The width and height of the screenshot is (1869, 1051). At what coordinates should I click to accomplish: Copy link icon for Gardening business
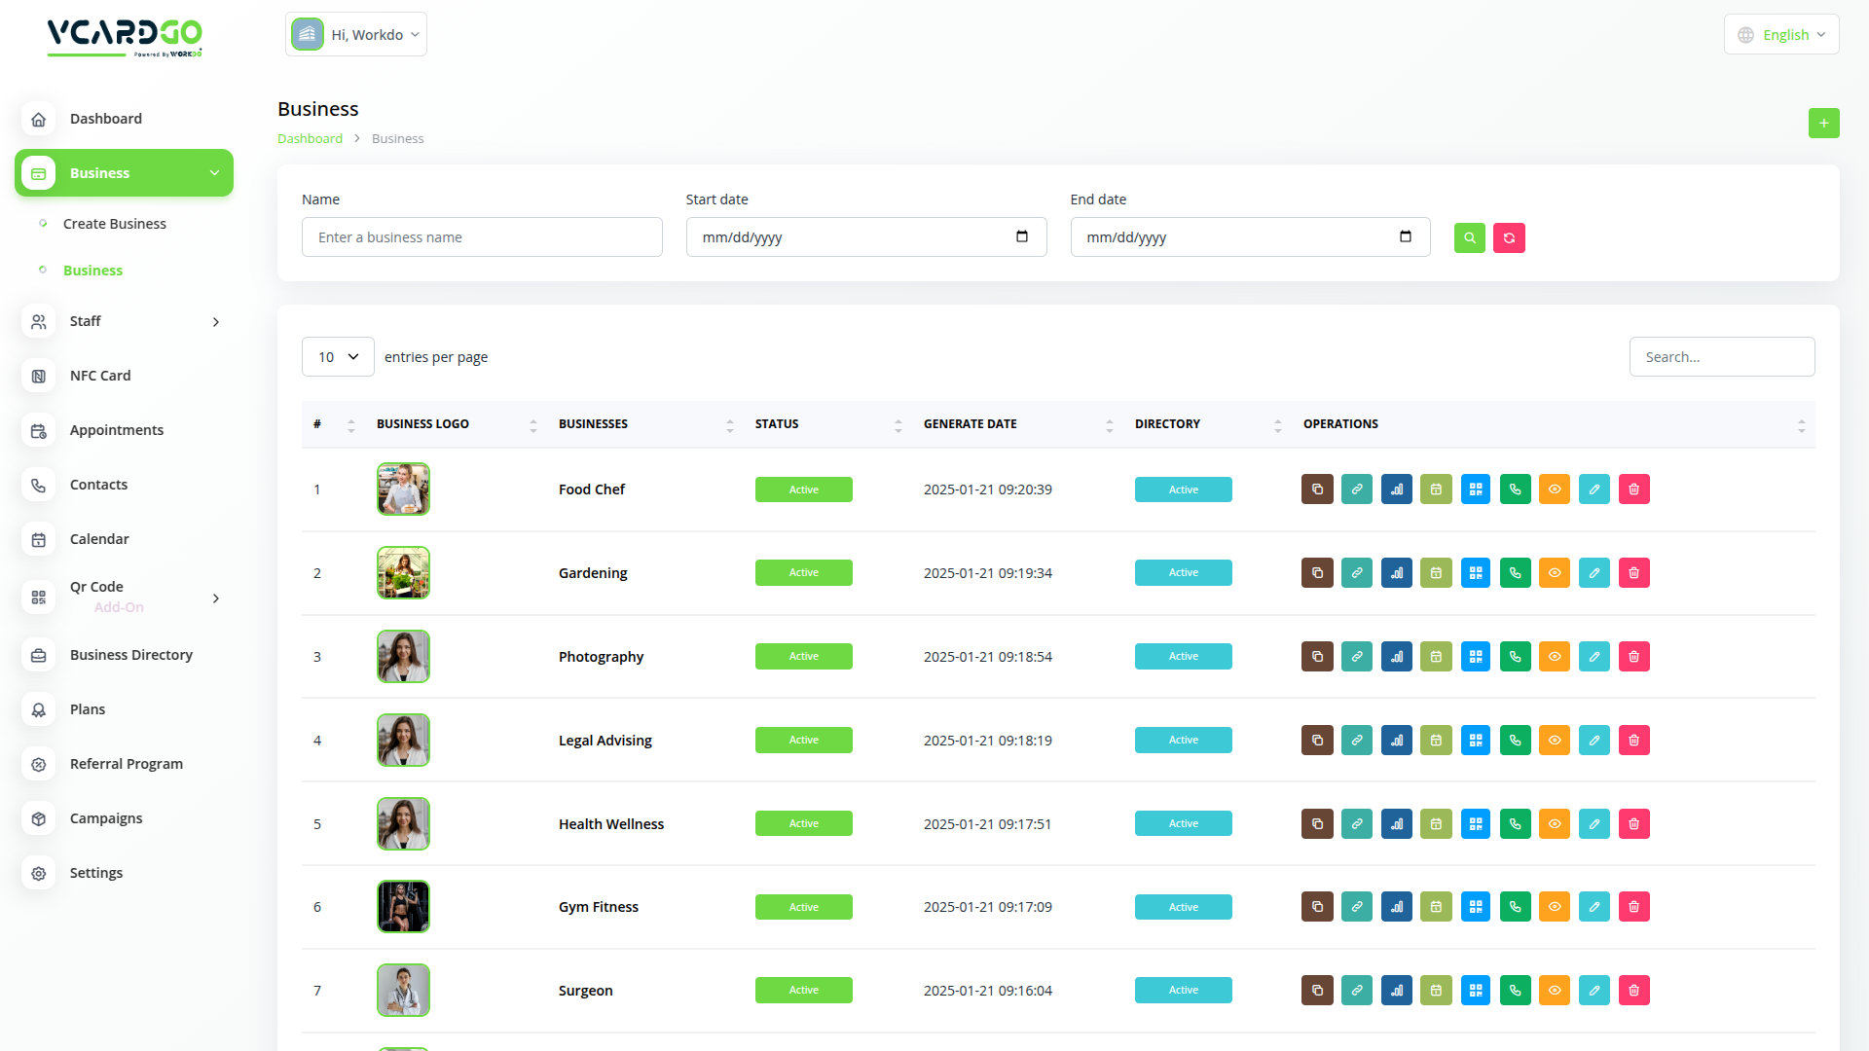(x=1357, y=573)
